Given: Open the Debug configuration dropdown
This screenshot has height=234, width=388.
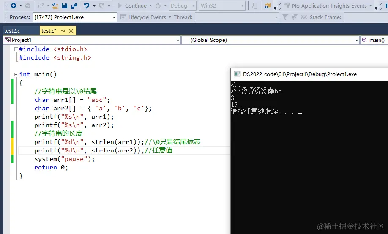Looking at the screenshot, I should click(183, 5).
